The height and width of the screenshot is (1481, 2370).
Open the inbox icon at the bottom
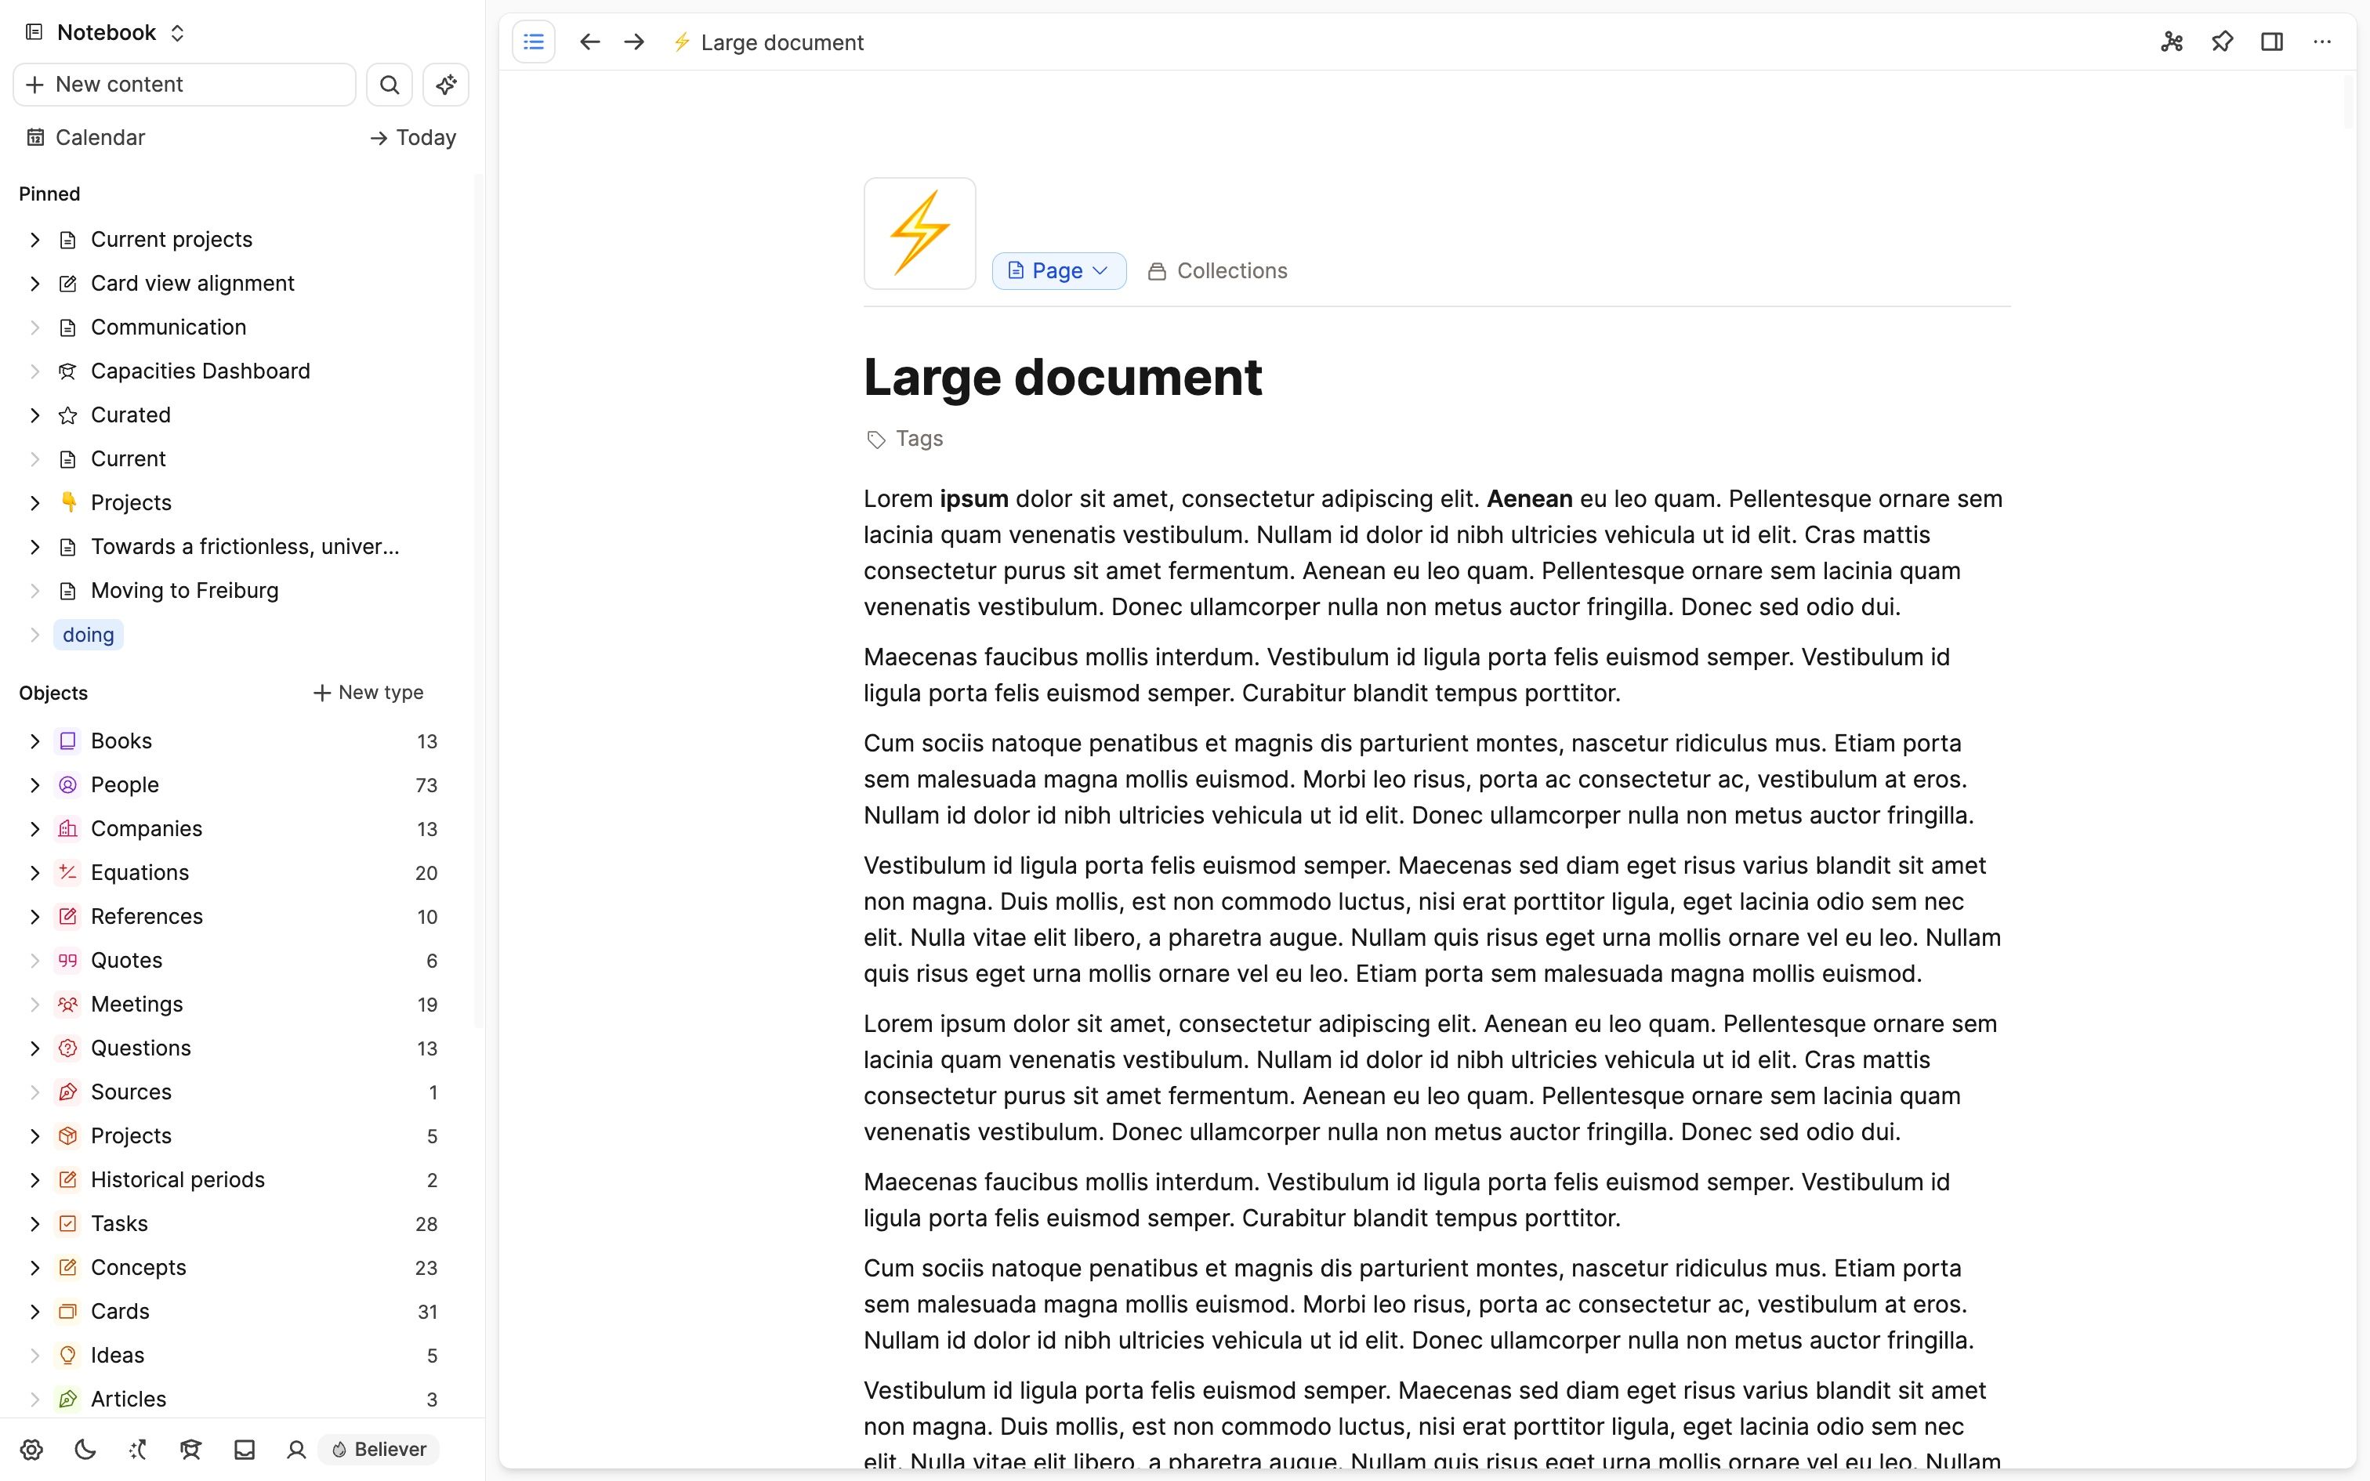[244, 1450]
